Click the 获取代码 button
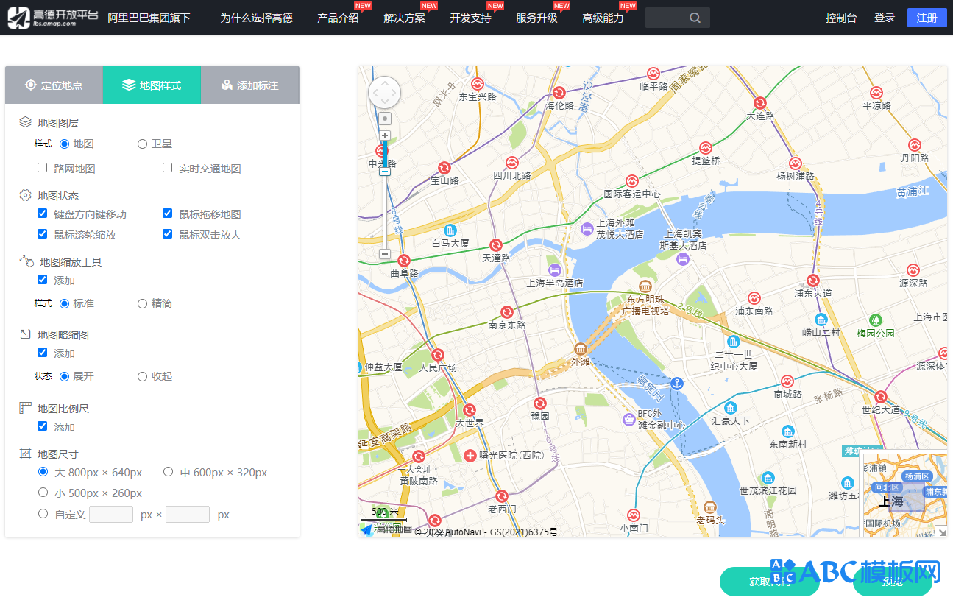Viewport: 953px width, 603px height. 769,582
